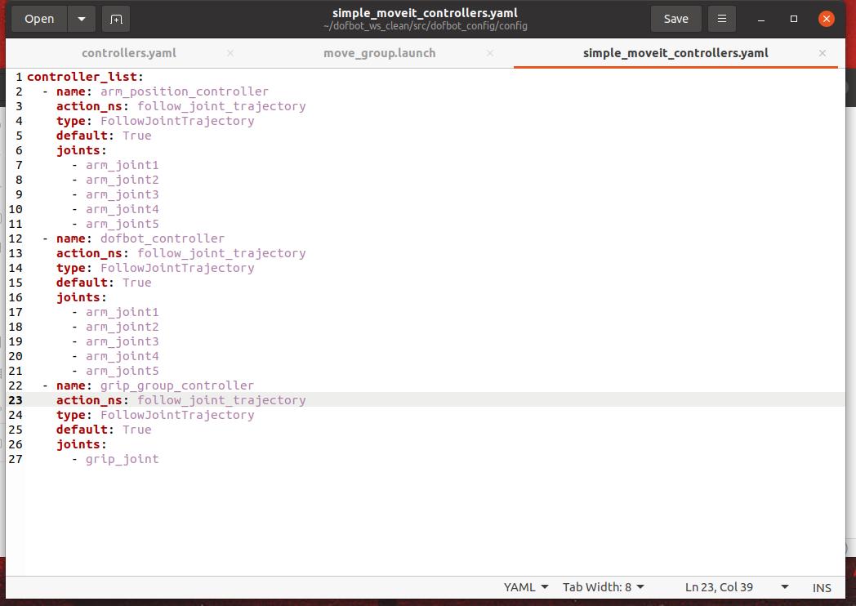Close the gedit window

tap(827, 19)
